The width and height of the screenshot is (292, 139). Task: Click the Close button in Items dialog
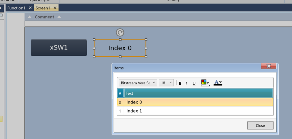pyautogui.click(x=260, y=125)
